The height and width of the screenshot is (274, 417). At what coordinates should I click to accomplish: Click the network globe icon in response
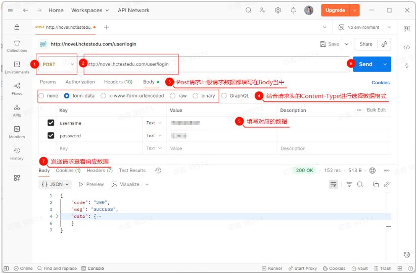coord(373,171)
